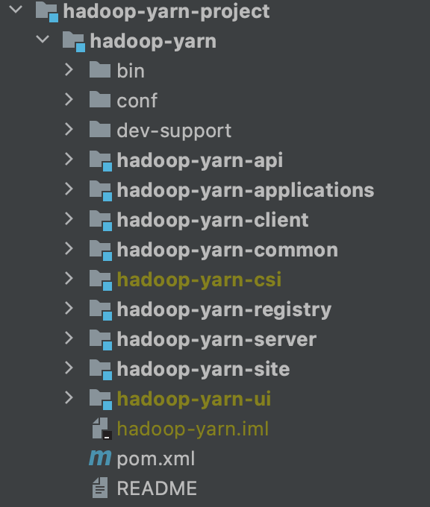Expand the hadoop-yarn-api module
Screen dimensions: 430x507
click(69, 159)
